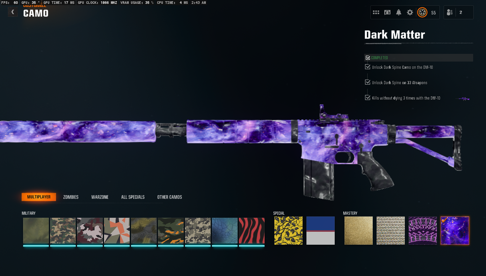Click the 2:43 AM clock in overlay
This screenshot has width=486, height=276.
(x=199, y=3)
